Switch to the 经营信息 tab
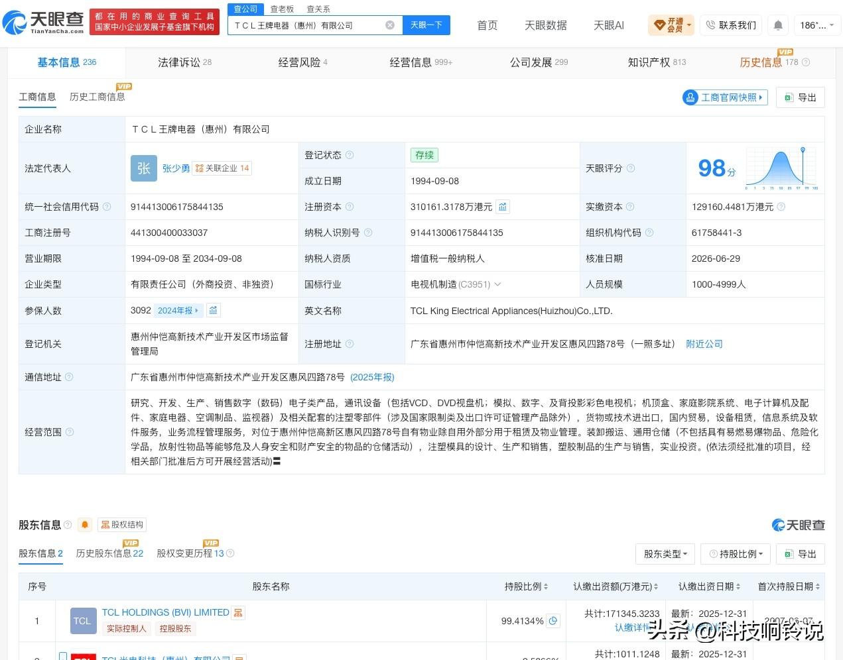This screenshot has width=843, height=660. [x=421, y=62]
